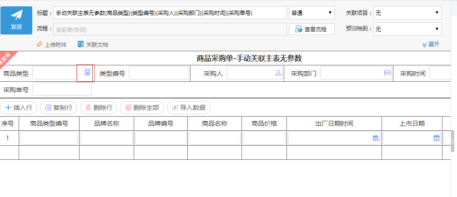Click the 上市日期 cell in row 1
457x197 pixels.
(x=412, y=138)
